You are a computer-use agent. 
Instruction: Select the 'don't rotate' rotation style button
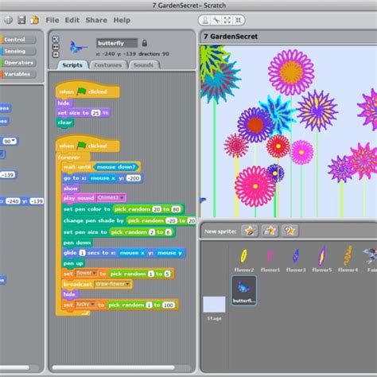point(56,55)
